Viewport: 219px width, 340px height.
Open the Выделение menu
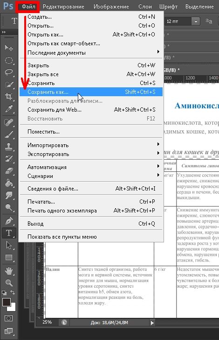[199, 7]
